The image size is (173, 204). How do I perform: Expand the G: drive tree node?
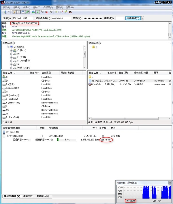coord(11,64)
